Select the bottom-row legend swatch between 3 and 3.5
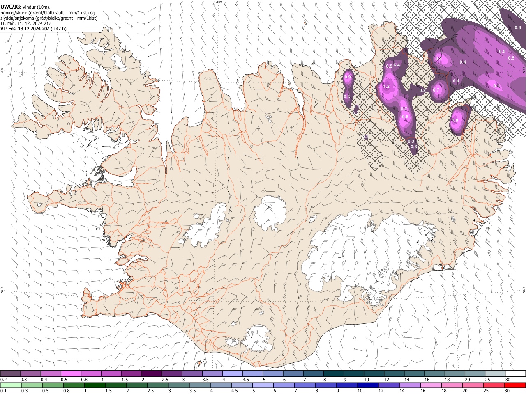 tap(179, 385)
